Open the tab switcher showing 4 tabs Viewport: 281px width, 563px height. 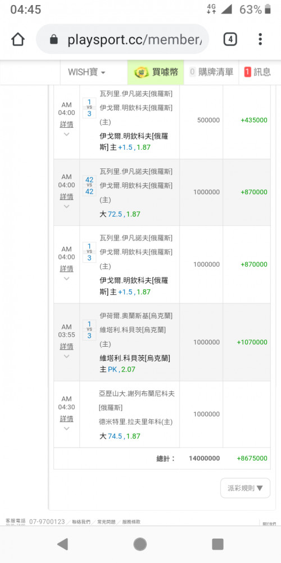230,39
